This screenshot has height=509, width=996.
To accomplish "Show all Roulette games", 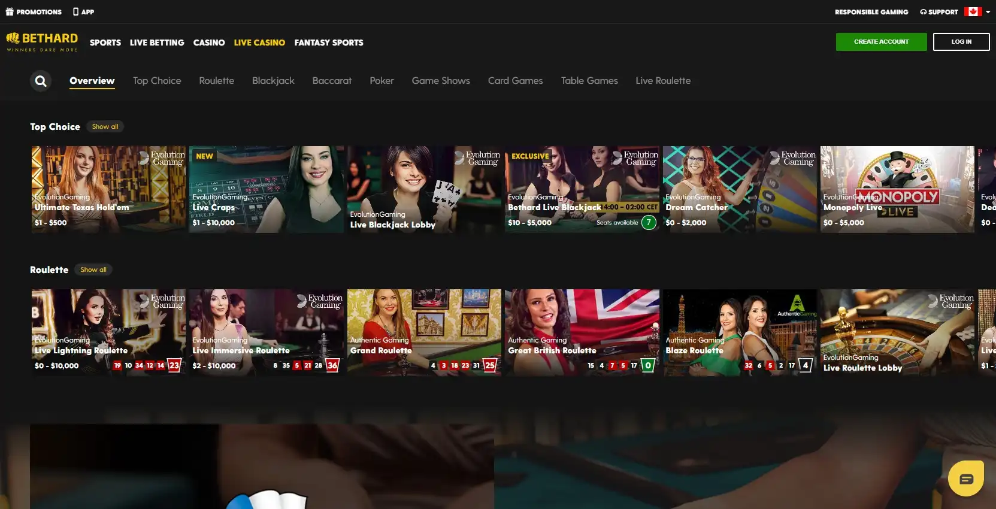I will pos(93,269).
